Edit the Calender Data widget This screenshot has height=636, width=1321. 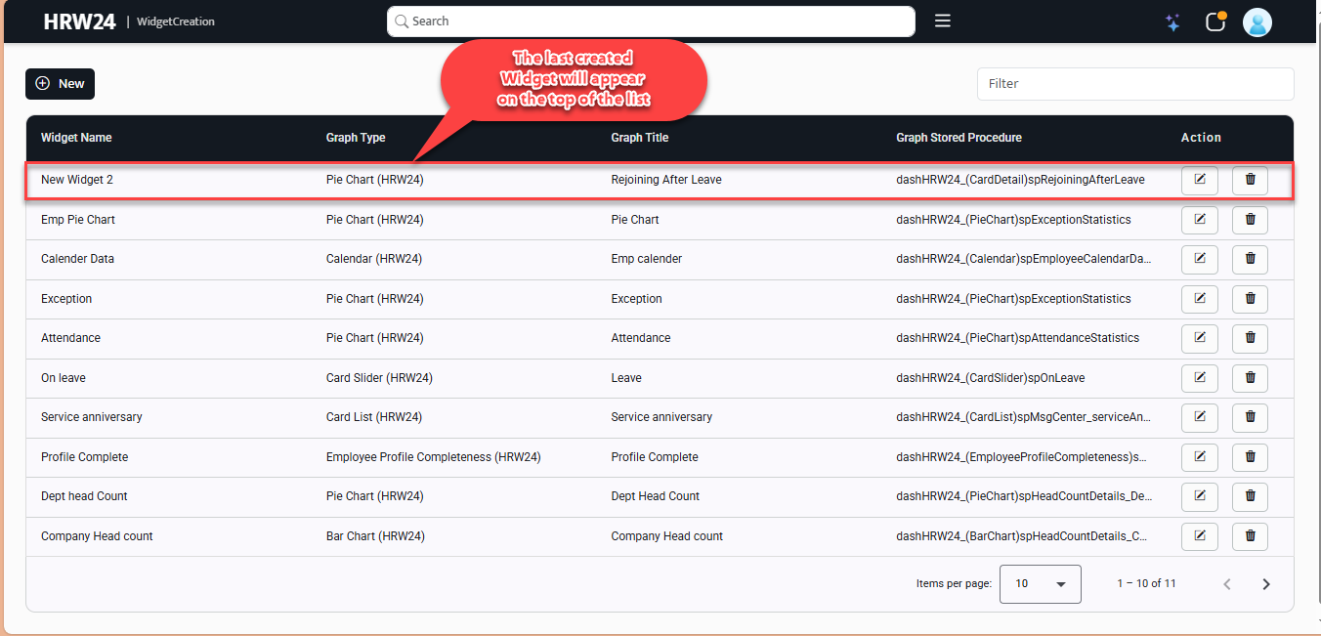tap(1199, 259)
